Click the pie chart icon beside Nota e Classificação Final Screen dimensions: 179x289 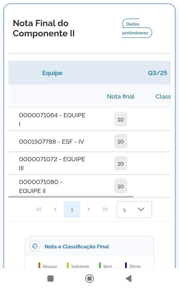click(x=35, y=246)
